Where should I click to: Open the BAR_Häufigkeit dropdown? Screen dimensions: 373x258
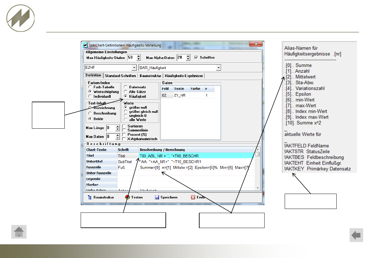pos(218,68)
